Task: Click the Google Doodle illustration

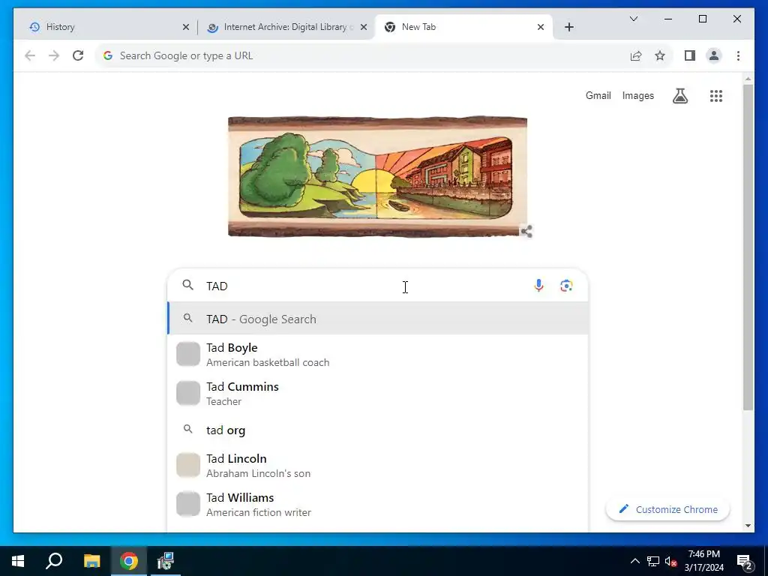Action: pos(378,176)
